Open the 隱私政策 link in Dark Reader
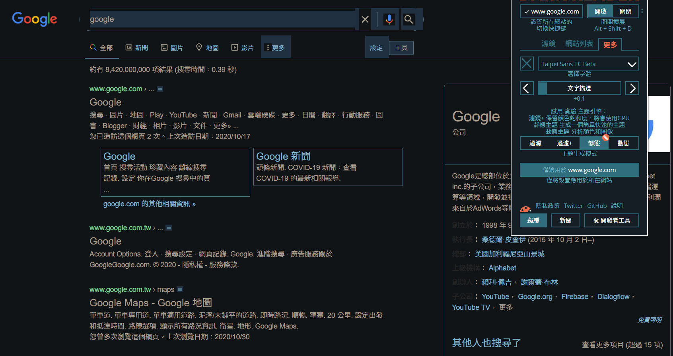The width and height of the screenshot is (673, 356). coord(548,206)
